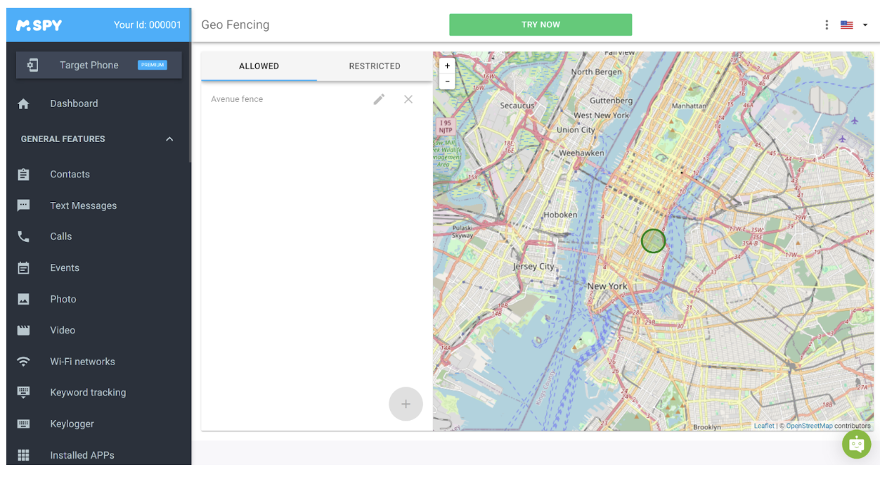
Task: Click the Keyword tracking keyboard icon
Action: point(23,393)
